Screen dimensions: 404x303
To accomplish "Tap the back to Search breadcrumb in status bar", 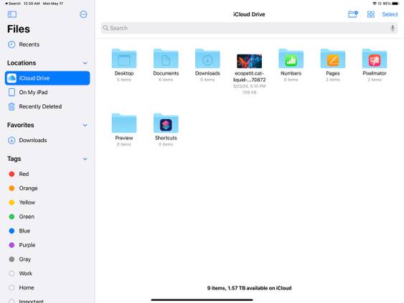I will (x=13, y=4).
